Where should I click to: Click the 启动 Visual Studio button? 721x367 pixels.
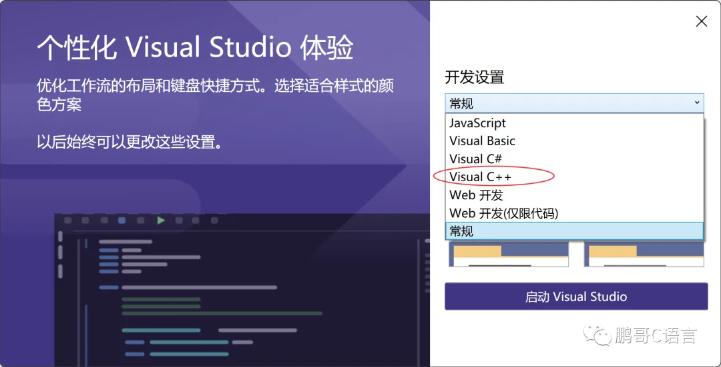(576, 296)
